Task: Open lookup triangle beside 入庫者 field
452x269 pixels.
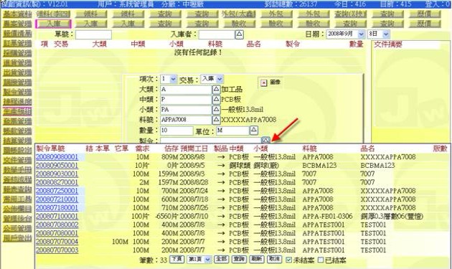Action: click(x=239, y=34)
